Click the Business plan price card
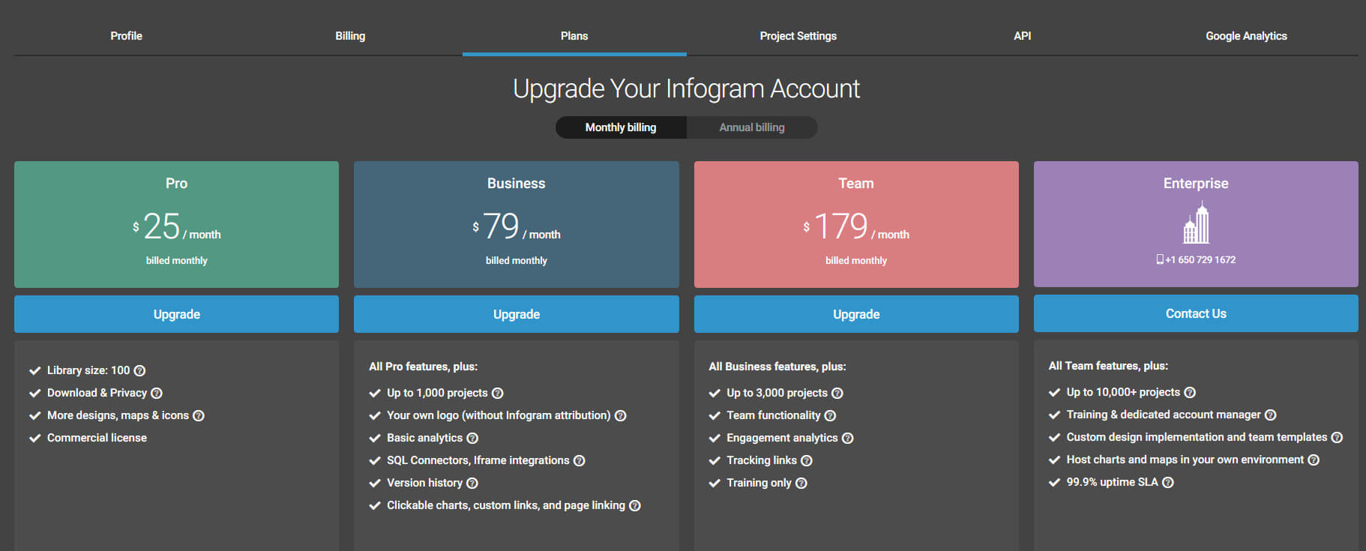The image size is (1366, 551). (517, 224)
